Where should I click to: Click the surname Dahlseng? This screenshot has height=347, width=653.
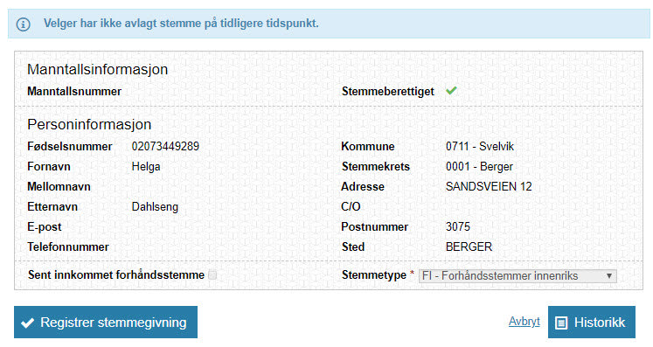point(155,206)
